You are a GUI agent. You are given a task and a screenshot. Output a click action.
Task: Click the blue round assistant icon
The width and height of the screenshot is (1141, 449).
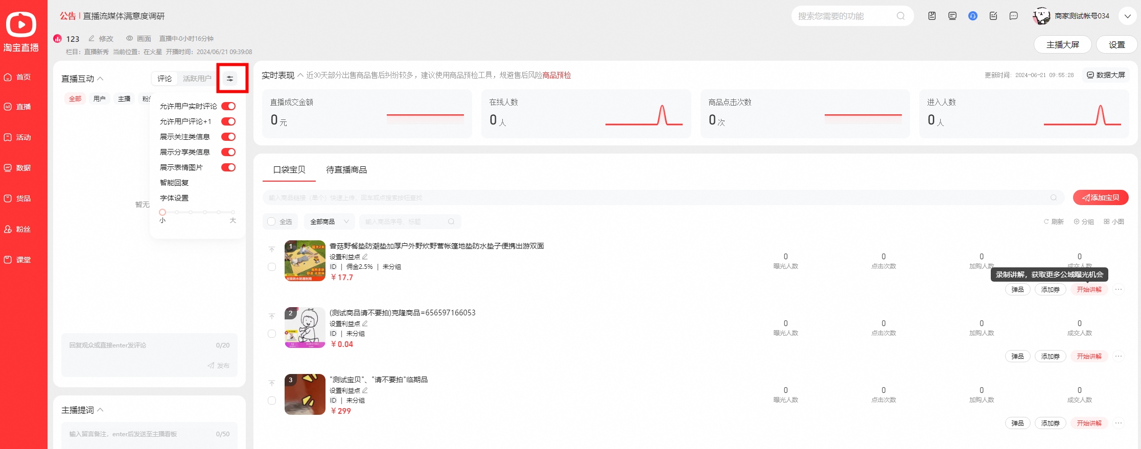(x=973, y=16)
